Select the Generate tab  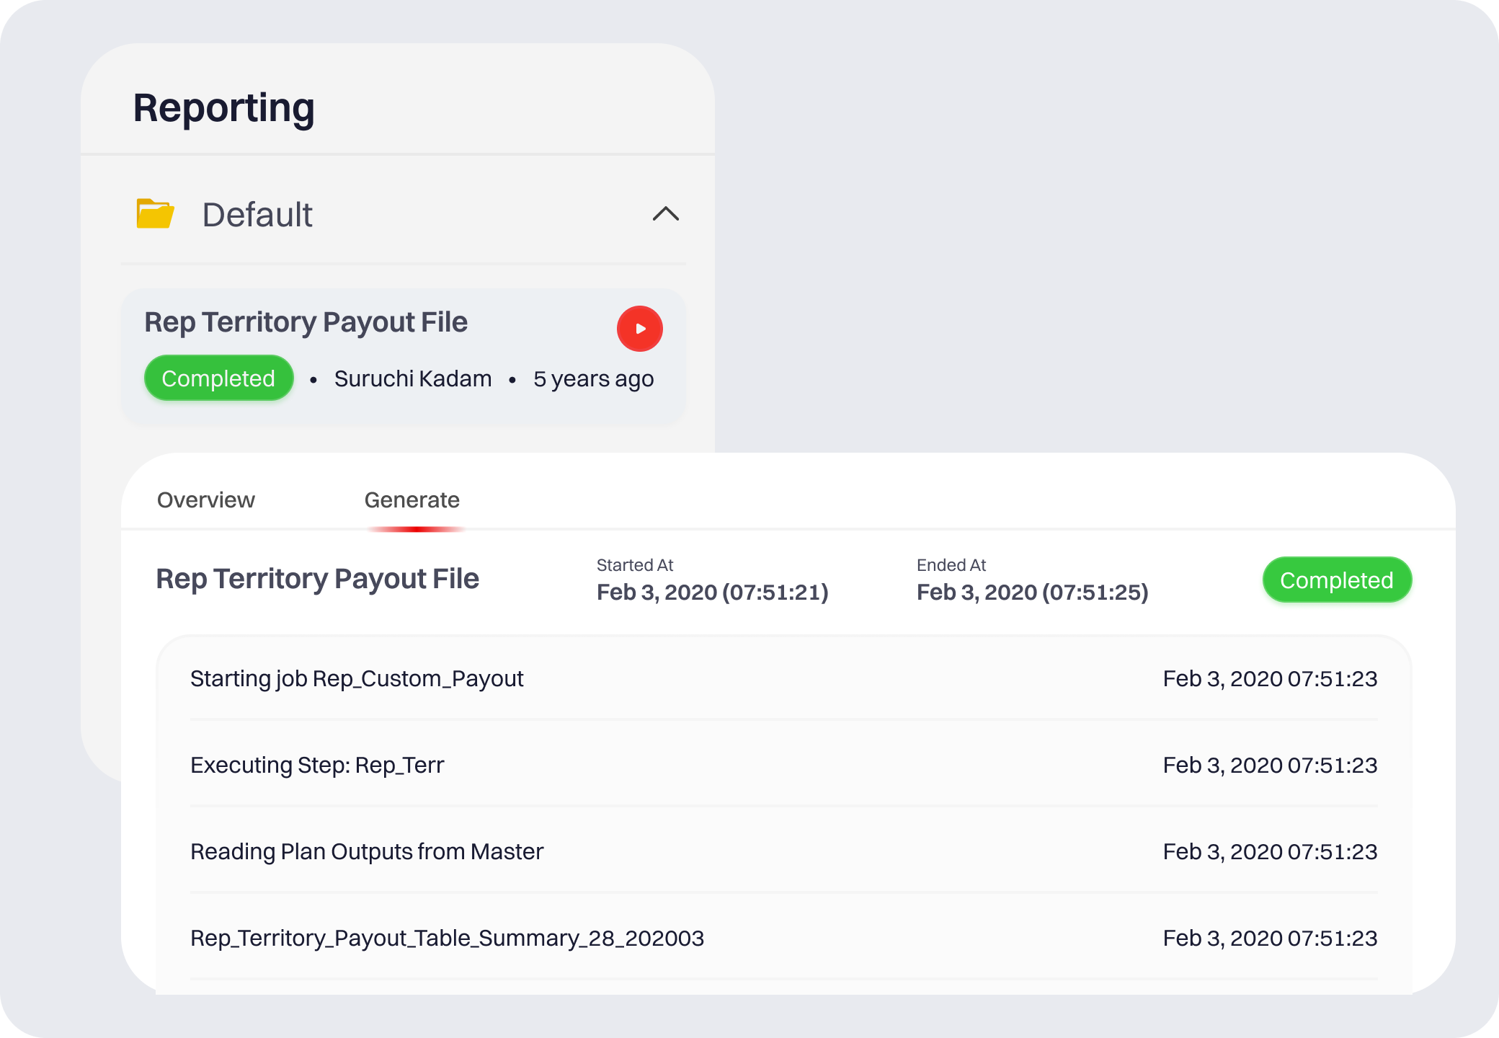(x=412, y=500)
